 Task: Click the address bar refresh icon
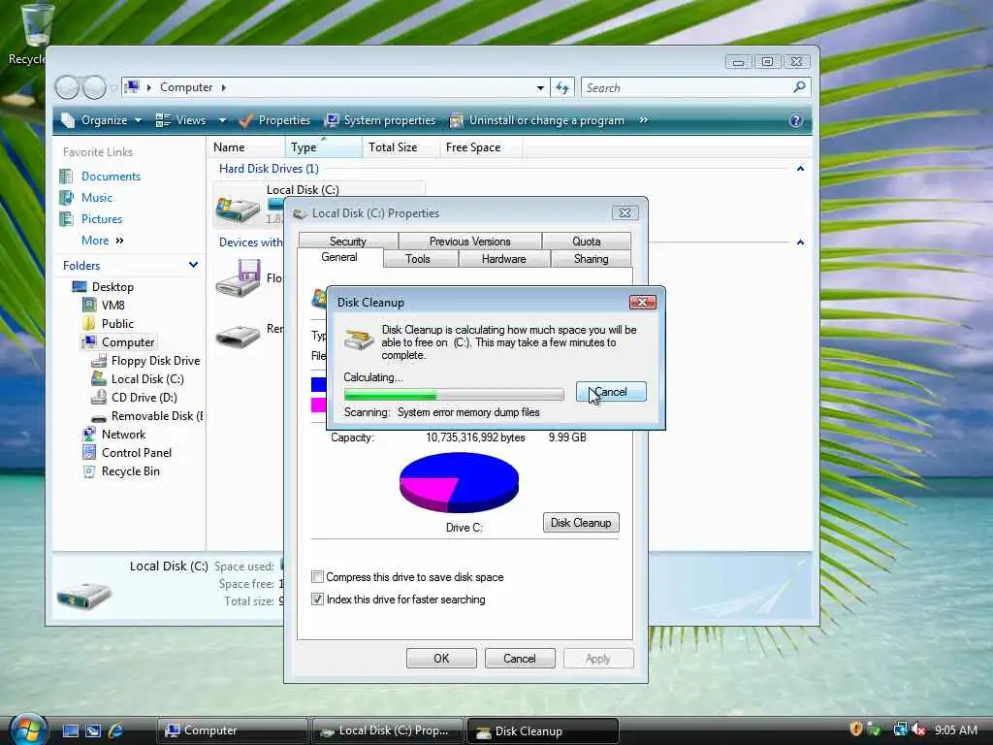click(562, 87)
